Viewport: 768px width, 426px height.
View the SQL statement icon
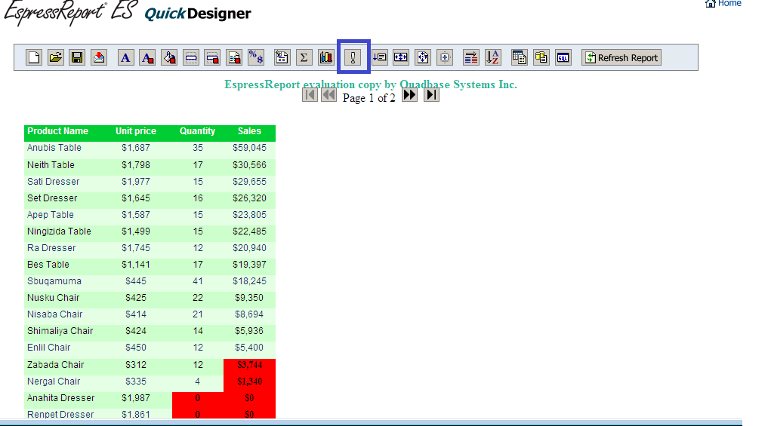click(x=563, y=58)
